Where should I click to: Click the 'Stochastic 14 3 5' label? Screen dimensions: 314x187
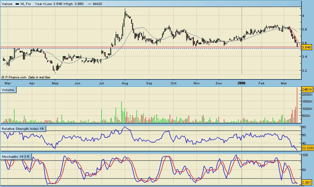tap(15, 156)
